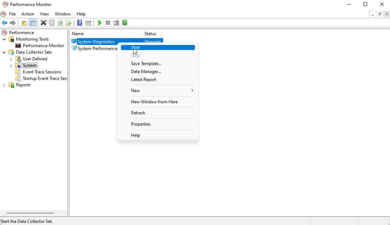Select Data Collector Sets in the tree
Screen dimensions: 390x225
pyautogui.click(x=34, y=52)
